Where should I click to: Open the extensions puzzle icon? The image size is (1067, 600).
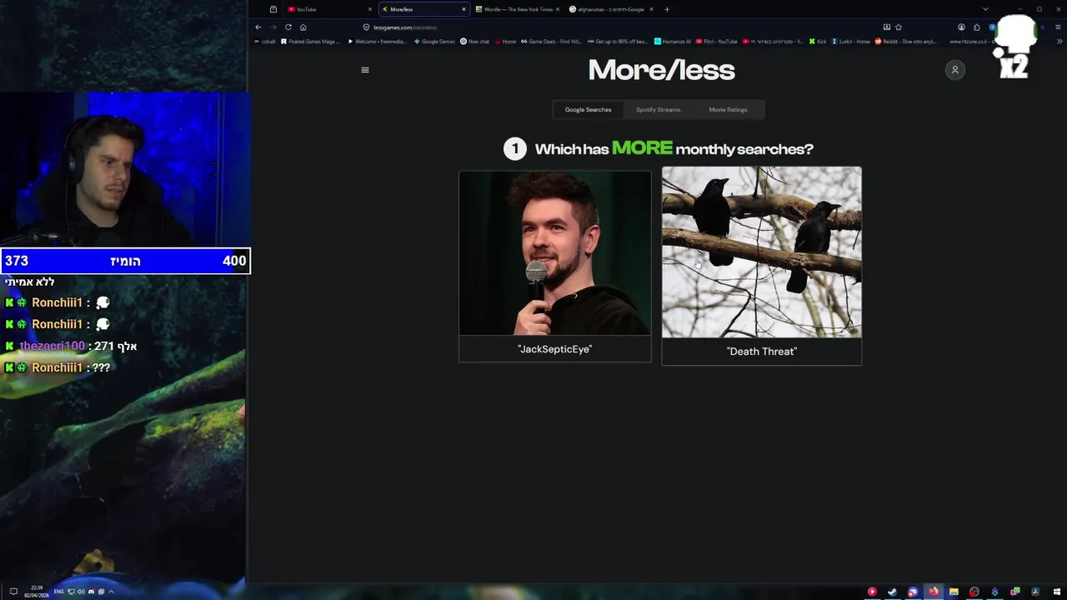(976, 27)
